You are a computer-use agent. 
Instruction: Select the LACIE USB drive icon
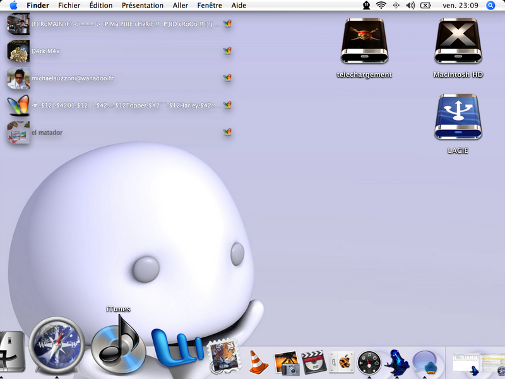(458, 117)
